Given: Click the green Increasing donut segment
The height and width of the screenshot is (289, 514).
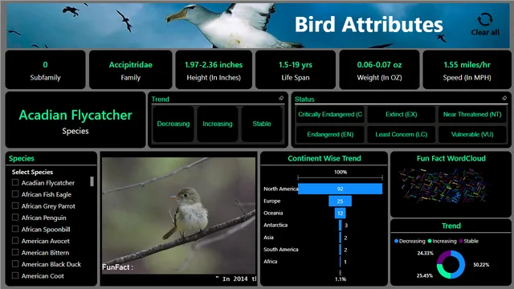Looking at the screenshot, I should point(441,272).
